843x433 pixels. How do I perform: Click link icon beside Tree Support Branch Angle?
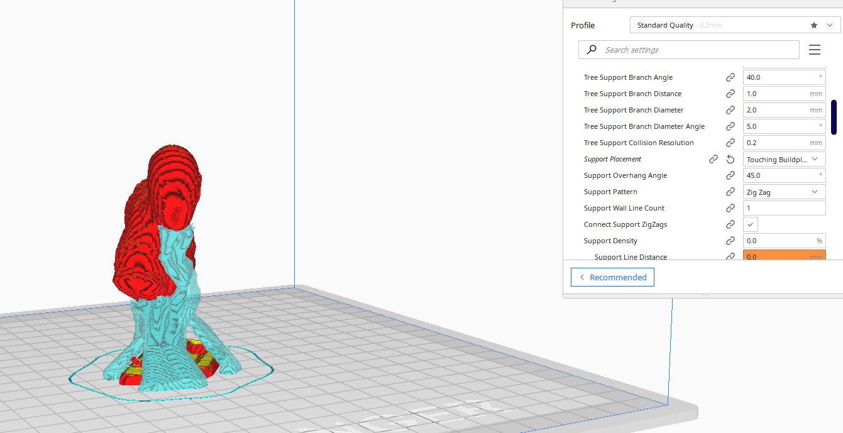(730, 77)
